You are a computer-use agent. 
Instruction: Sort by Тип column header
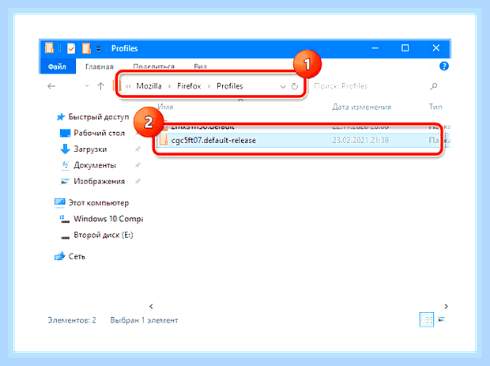click(435, 107)
